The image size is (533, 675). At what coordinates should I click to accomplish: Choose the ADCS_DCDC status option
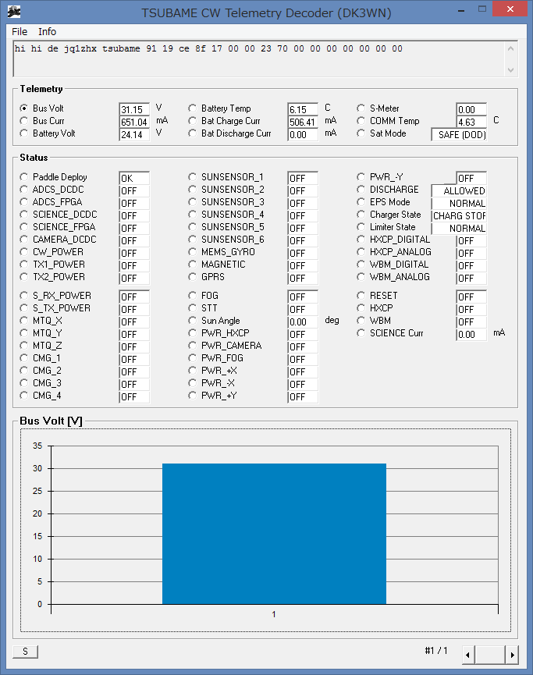(24, 190)
